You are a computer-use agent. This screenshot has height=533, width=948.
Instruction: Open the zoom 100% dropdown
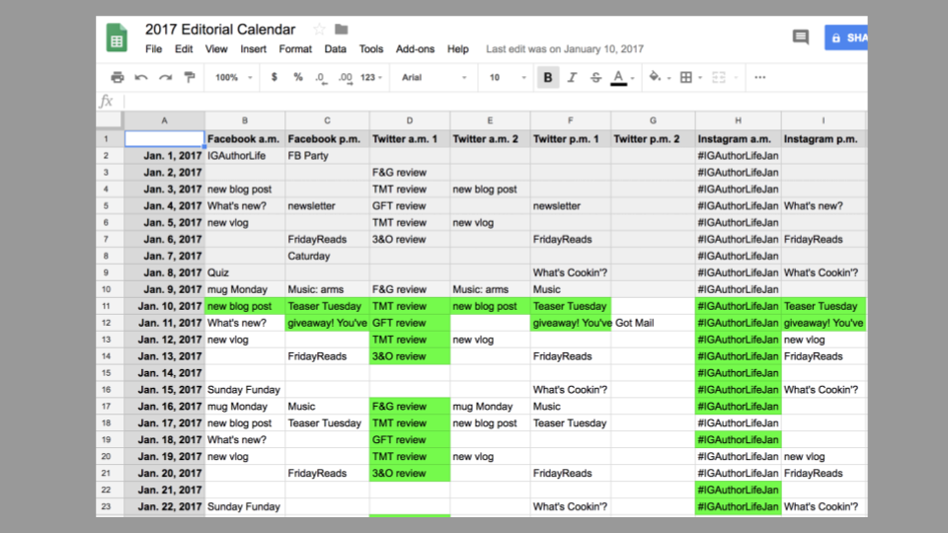tap(234, 77)
